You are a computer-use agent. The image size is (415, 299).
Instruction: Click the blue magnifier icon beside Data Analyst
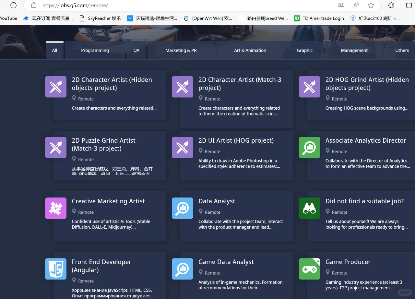tap(183, 208)
